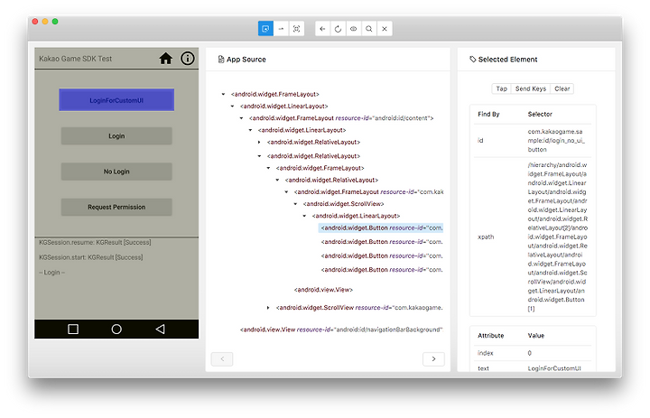Select the View navigationBarBackground source row

(x=341, y=330)
